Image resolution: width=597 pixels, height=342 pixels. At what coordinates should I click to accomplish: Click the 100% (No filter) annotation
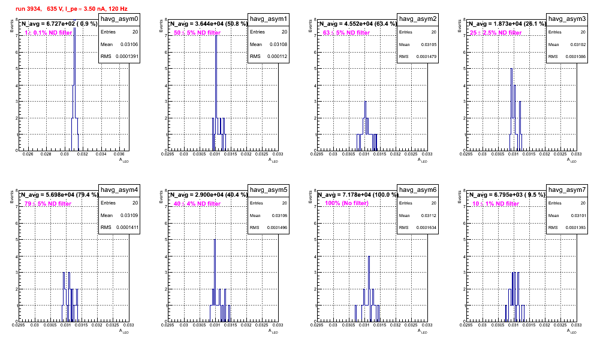coord(347,203)
